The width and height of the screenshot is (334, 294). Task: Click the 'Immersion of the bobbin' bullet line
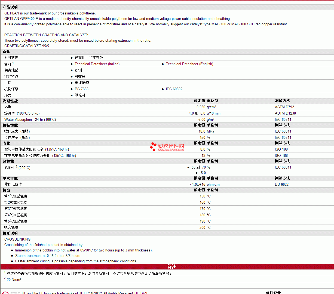click(x=84, y=250)
